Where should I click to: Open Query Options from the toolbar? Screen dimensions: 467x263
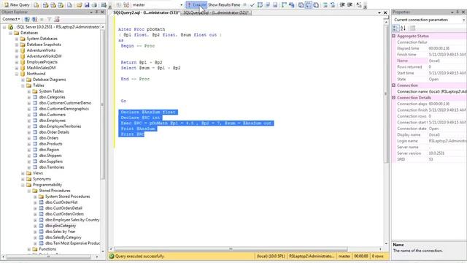pyautogui.click(x=268, y=5)
